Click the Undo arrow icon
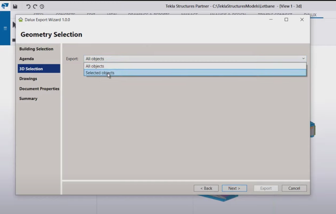 click(28, 6)
